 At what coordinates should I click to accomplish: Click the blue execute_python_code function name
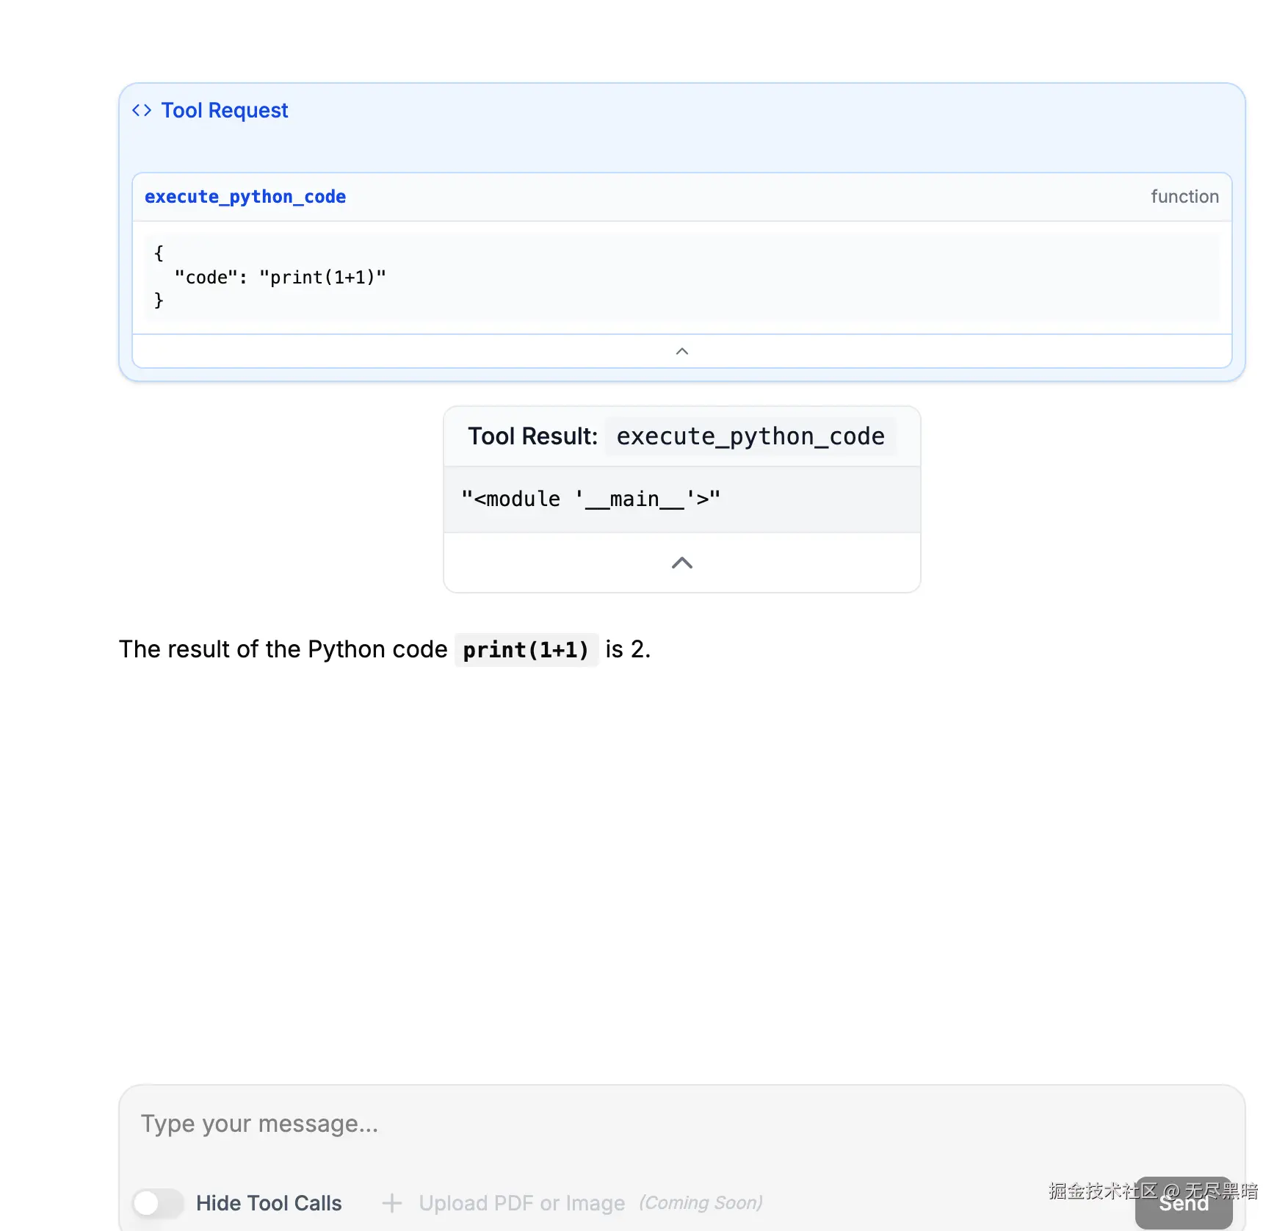245,197
